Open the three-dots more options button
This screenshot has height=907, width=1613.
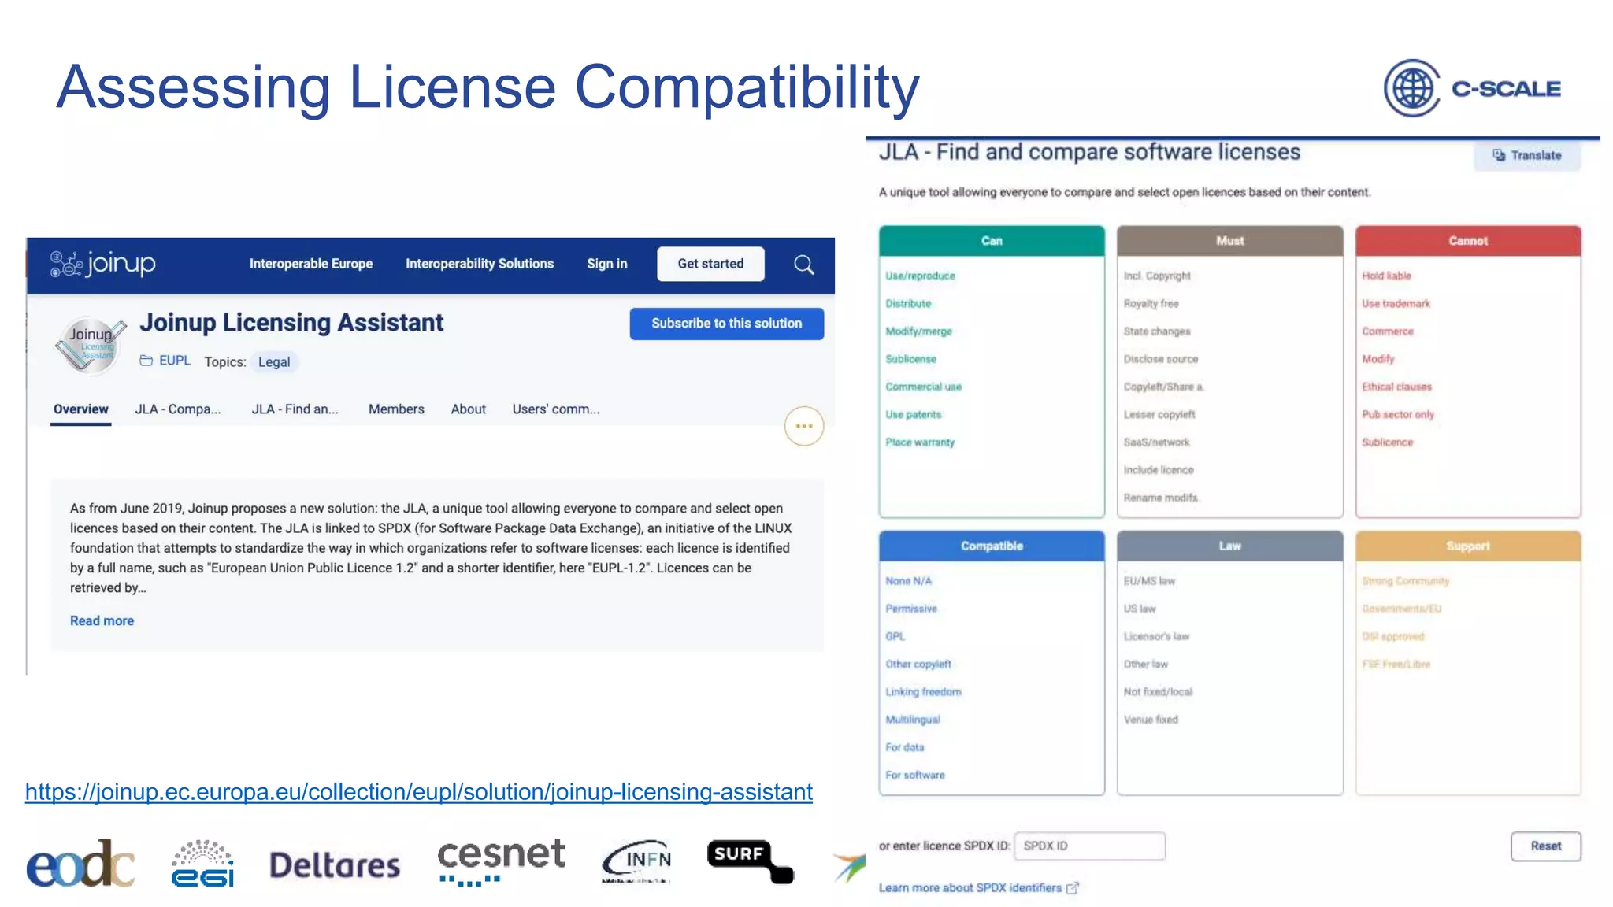click(x=803, y=426)
